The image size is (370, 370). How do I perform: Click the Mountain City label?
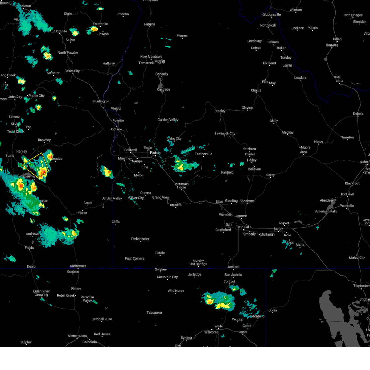[167, 277]
